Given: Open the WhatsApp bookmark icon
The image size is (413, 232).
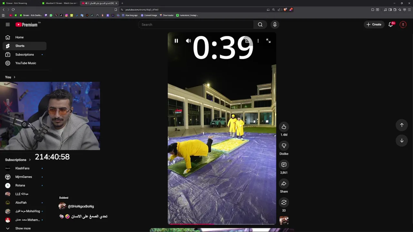Looking at the screenshot, I should 51,15.
